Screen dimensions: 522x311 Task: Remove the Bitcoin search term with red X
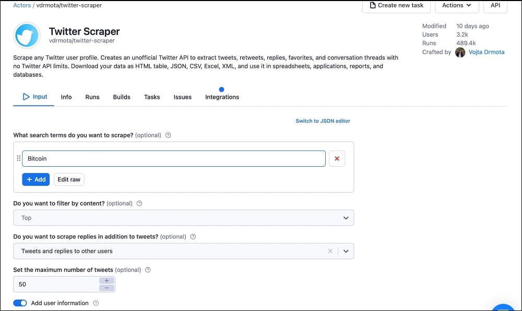point(337,159)
